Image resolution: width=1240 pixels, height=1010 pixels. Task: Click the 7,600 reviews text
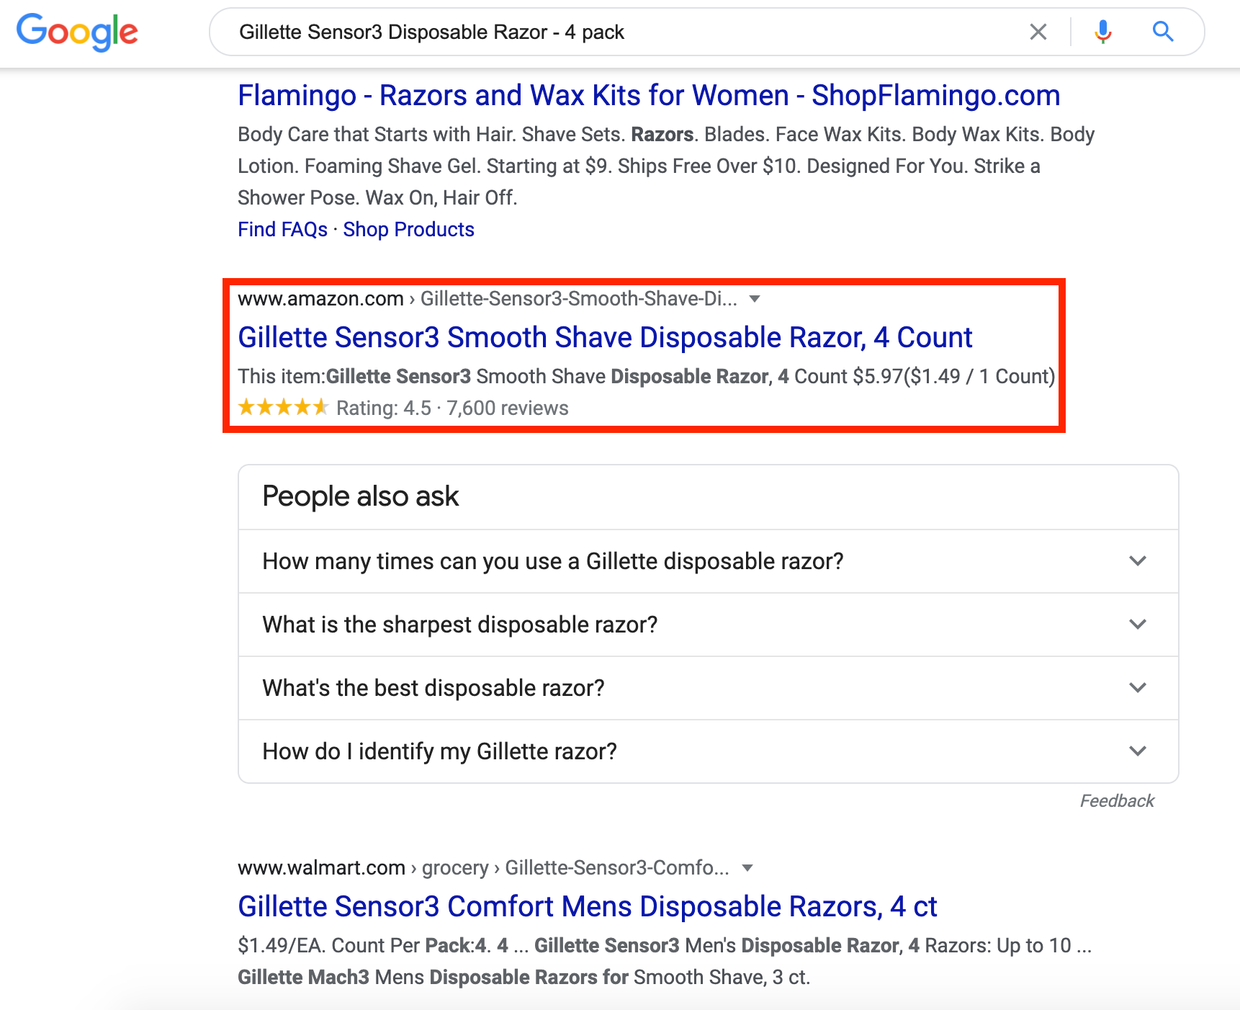508,408
